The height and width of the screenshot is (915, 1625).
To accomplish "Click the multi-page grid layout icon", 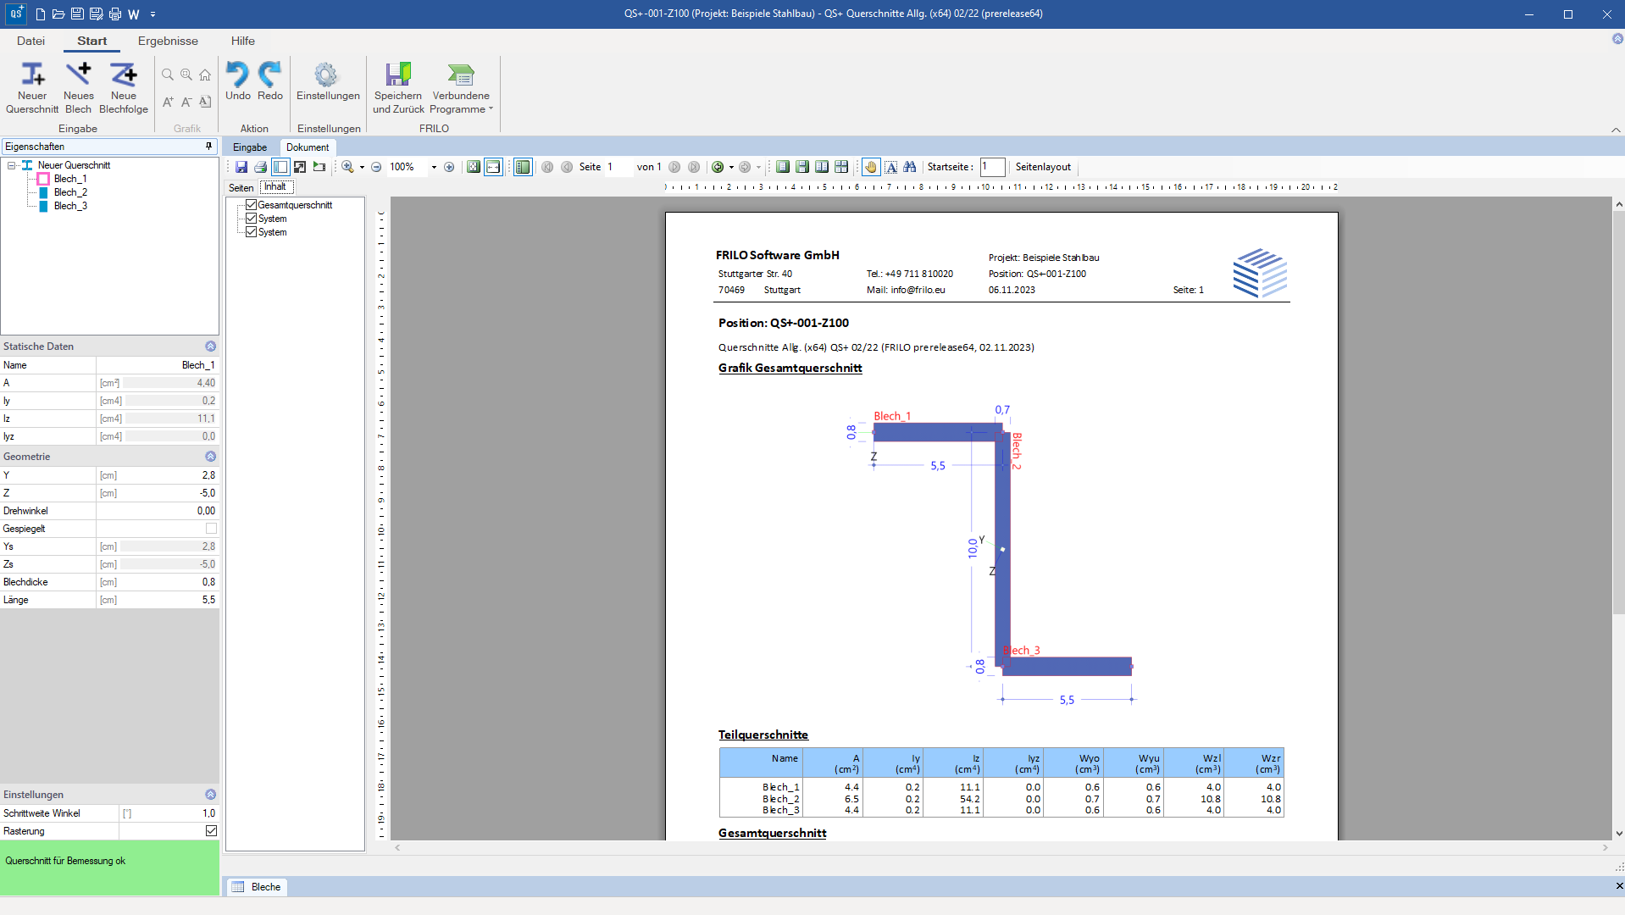I will (x=841, y=167).
